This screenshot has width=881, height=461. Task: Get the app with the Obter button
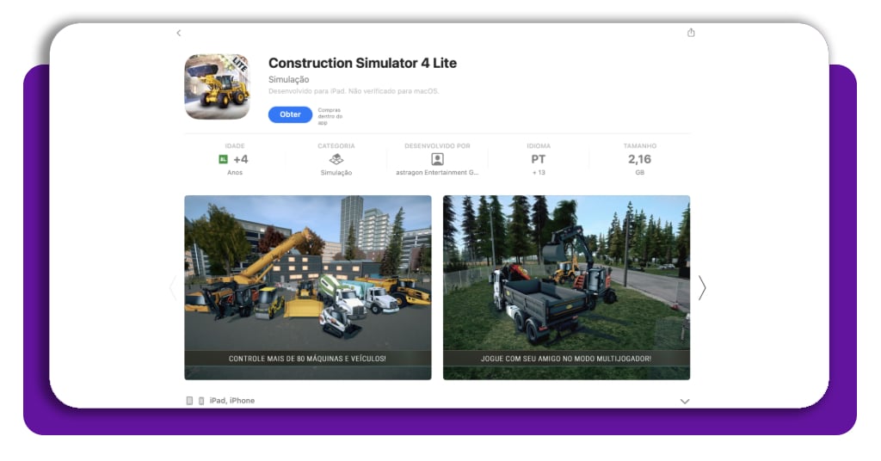(x=290, y=114)
